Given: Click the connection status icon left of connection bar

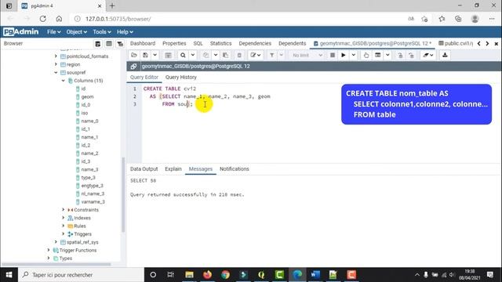Looking at the screenshot, I should pyautogui.click(x=133, y=66).
